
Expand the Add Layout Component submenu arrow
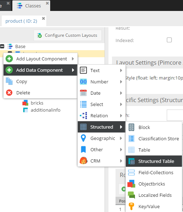coord(73,59)
